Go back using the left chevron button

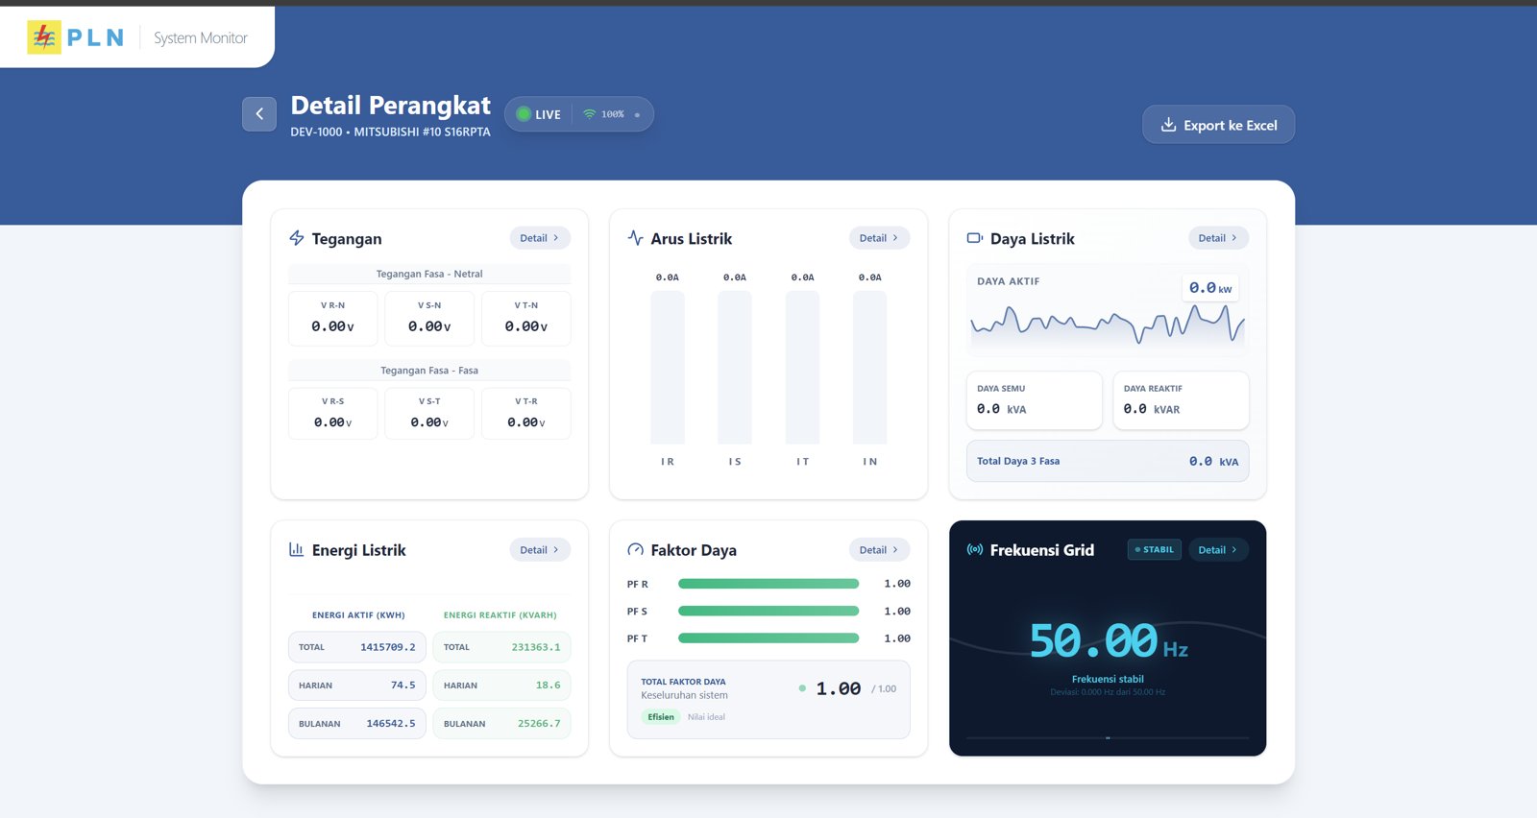[x=259, y=113]
